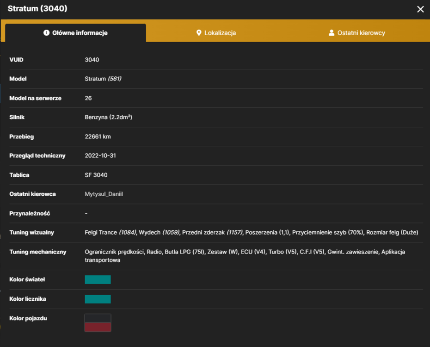
Task: Click the mileage value 22661 km
Action: pos(98,136)
